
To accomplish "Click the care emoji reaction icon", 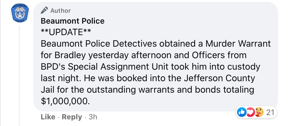I will 258,113.
